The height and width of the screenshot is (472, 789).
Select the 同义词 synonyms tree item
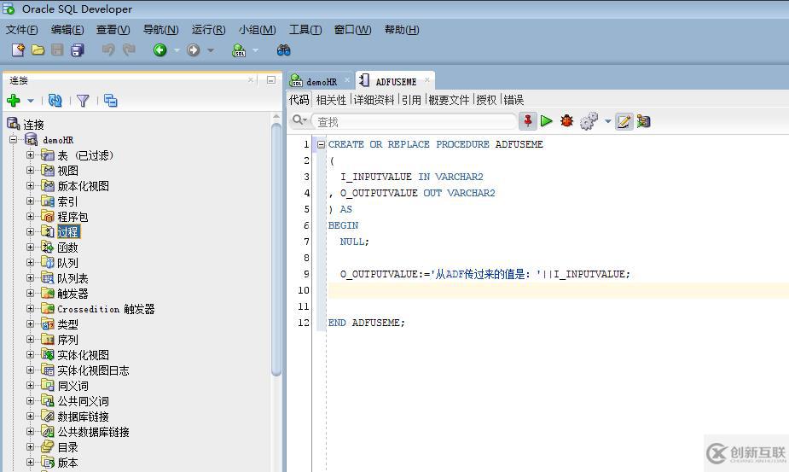(x=73, y=387)
